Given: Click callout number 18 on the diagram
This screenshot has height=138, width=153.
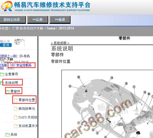Looking at the screenshot, I should tap(126, 83).
